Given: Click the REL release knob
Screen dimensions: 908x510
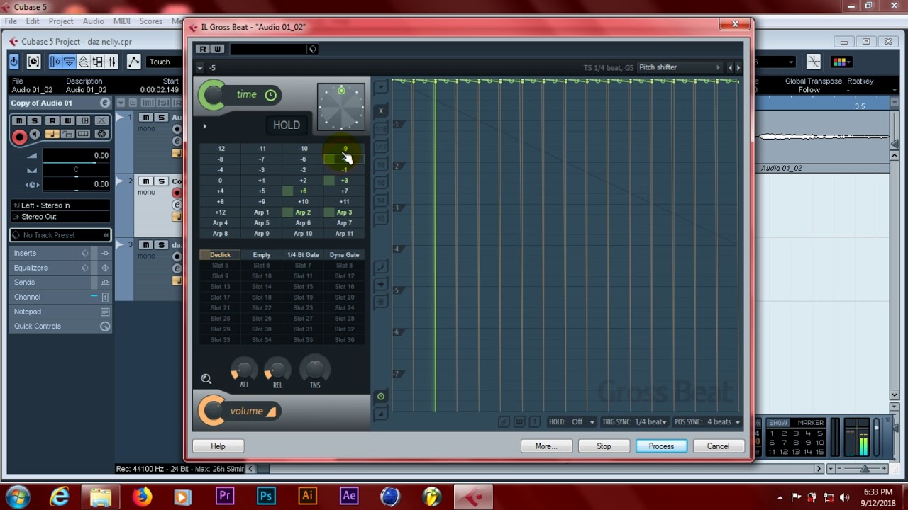Looking at the screenshot, I should click(277, 369).
